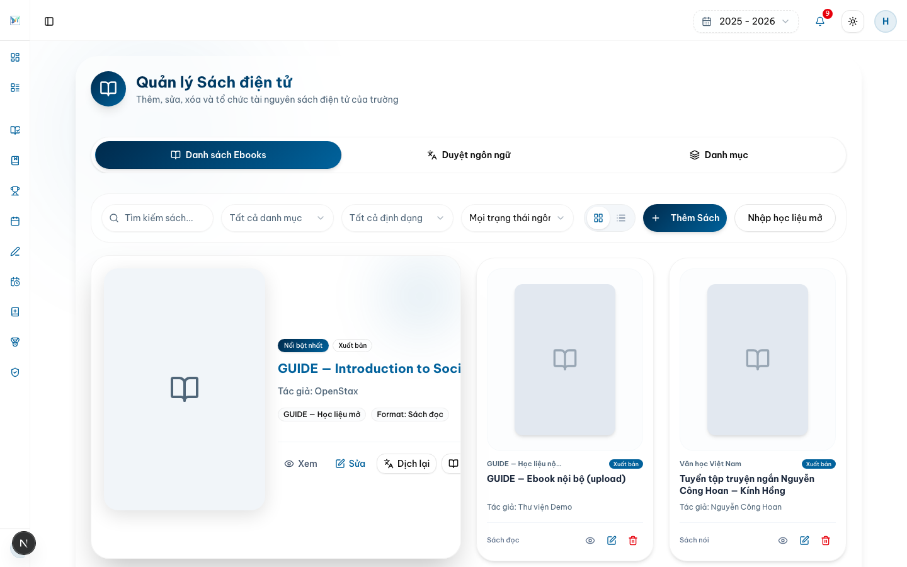Click the Tìm kiếm sách search field
The height and width of the screenshot is (567, 907).
point(157,218)
